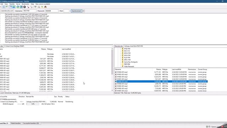Click the question-mark folder icon beside KRVC-FM
The height and width of the screenshot is (128, 227).
point(122,60)
